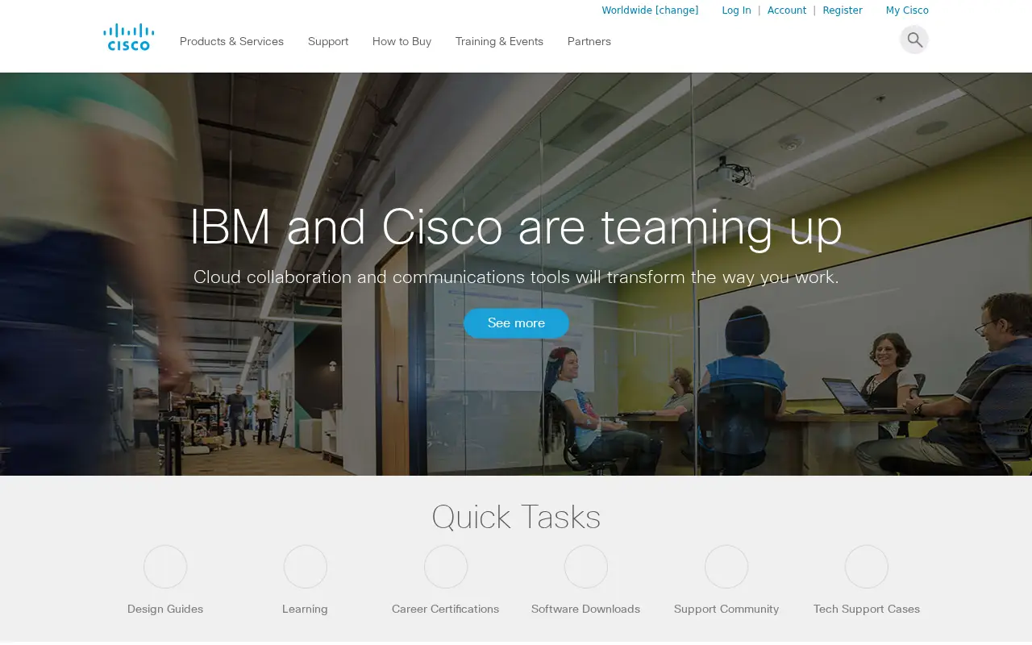This screenshot has width=1032, height=645.
Task: Open the Software Downloads text link
Action: pyautogui.click(x=585, y=609)
